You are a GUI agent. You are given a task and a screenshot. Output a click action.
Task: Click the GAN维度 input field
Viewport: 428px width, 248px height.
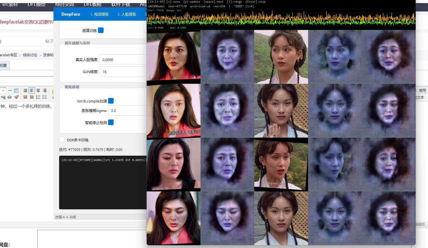click(123, 72)
